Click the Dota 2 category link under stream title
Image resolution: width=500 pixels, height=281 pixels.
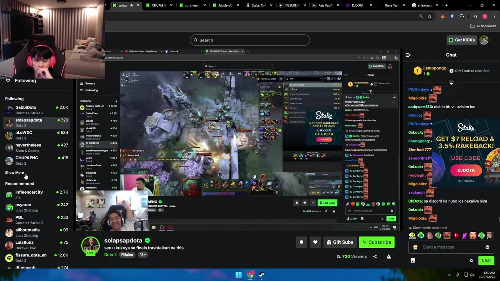pos(111,254)
